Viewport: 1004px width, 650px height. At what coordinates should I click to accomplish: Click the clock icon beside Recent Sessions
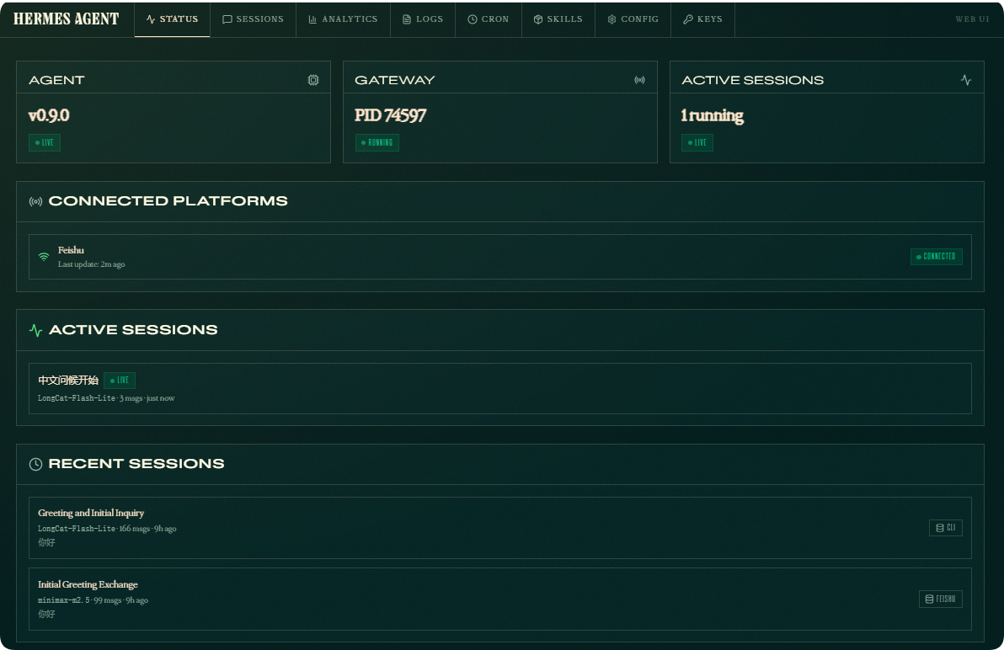tap(35, 464)
